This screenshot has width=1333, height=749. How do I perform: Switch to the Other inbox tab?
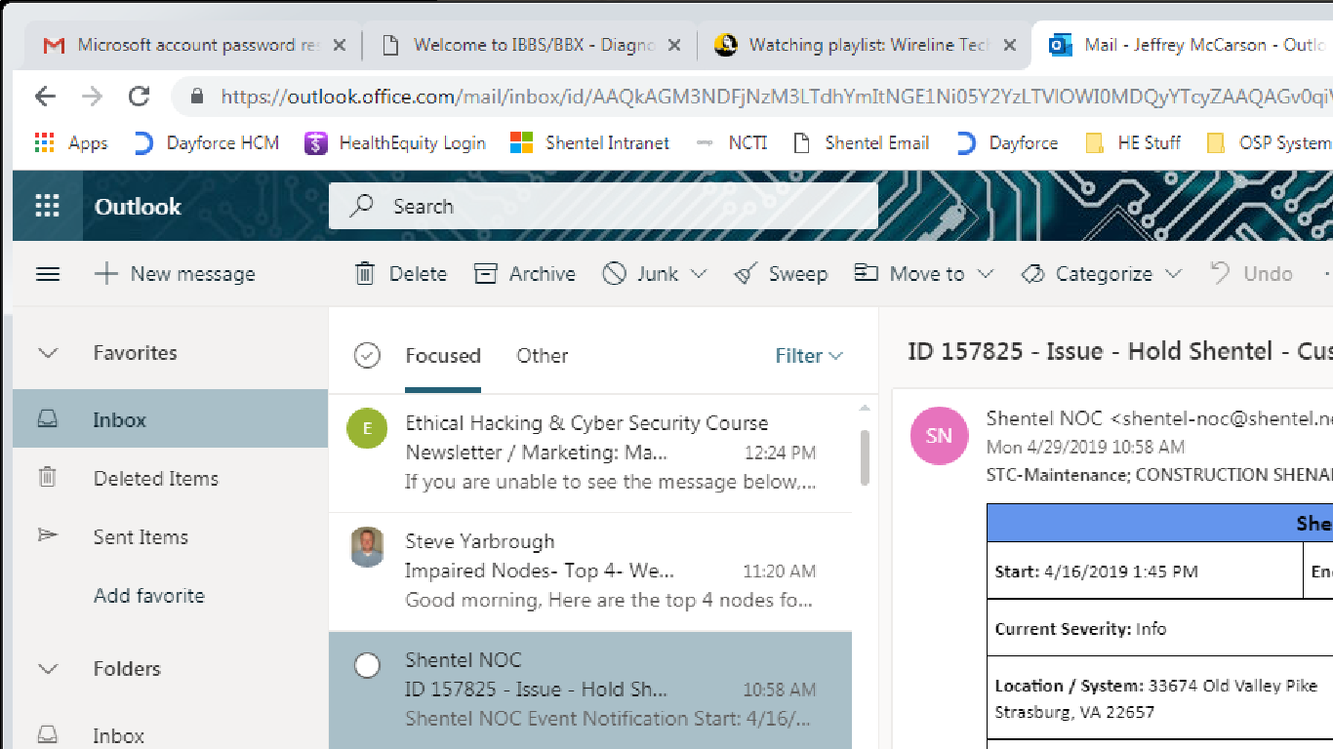[543, 356]
